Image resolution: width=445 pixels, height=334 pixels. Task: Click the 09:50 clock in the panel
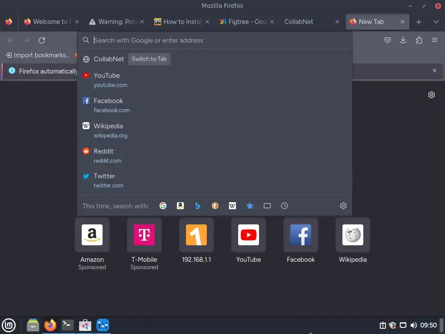pos(428,325)
